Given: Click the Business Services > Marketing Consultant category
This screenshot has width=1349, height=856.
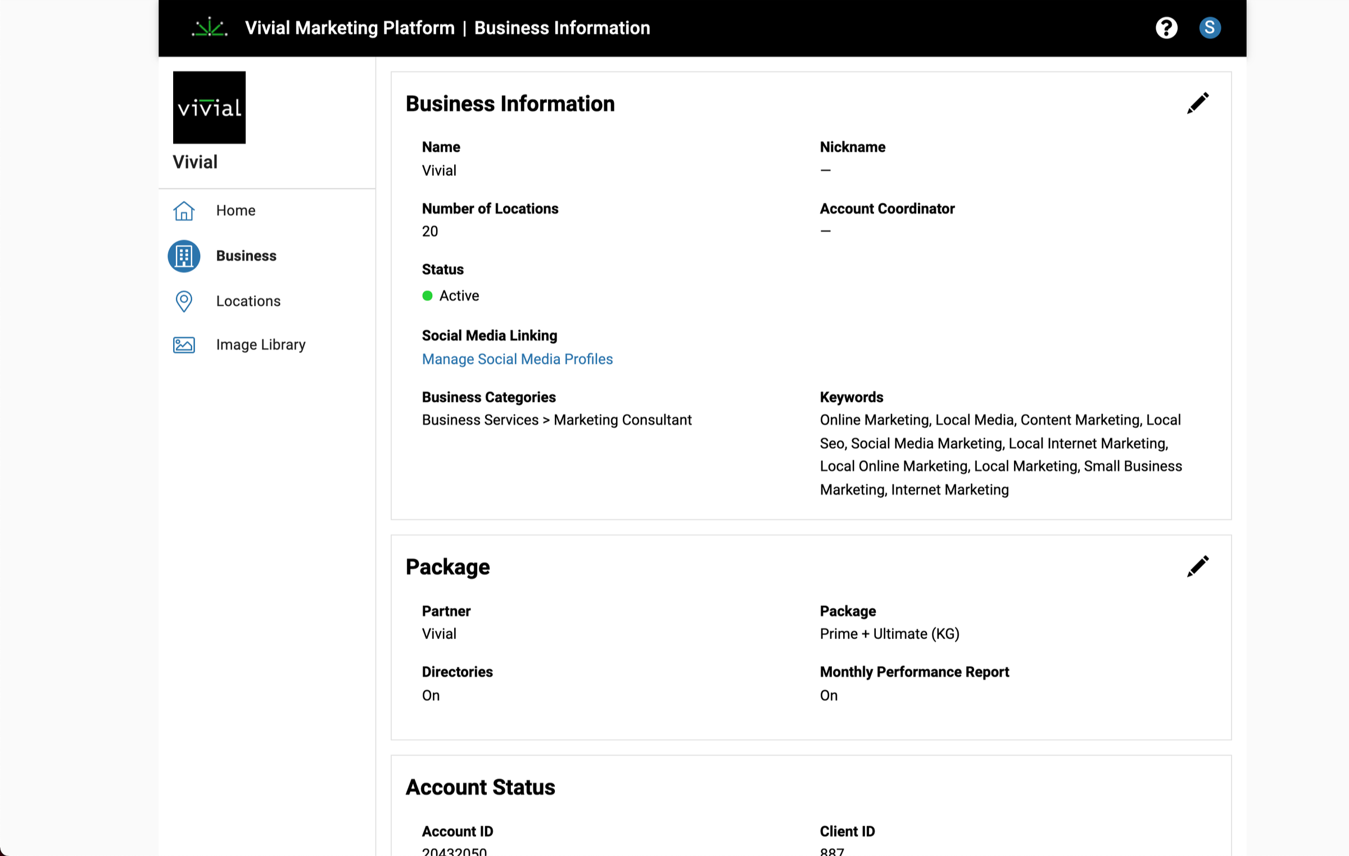Looking at the screenshot, I should click(556, 420).
